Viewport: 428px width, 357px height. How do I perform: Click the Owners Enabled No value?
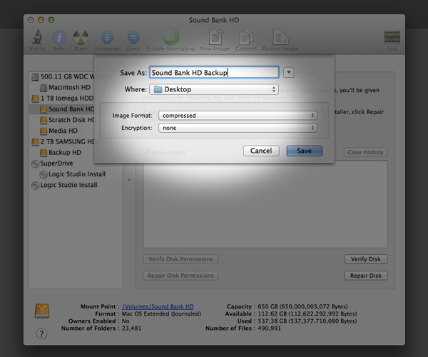[126, 321]
